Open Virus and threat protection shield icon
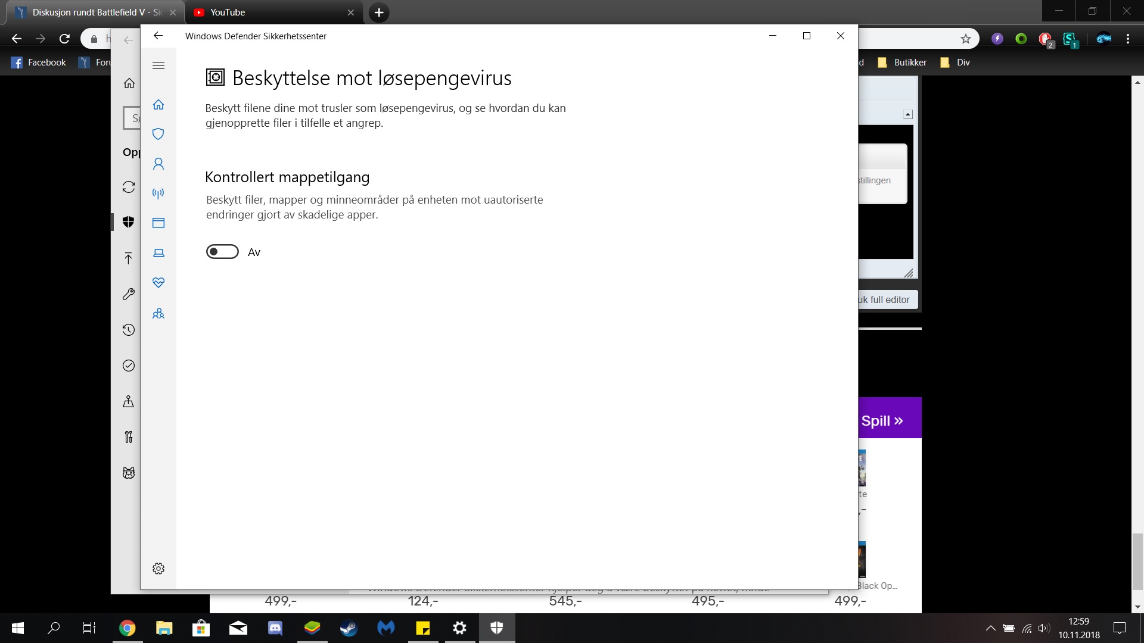 158,134
